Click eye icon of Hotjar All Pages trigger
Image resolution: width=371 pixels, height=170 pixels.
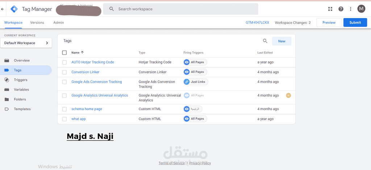187,62
